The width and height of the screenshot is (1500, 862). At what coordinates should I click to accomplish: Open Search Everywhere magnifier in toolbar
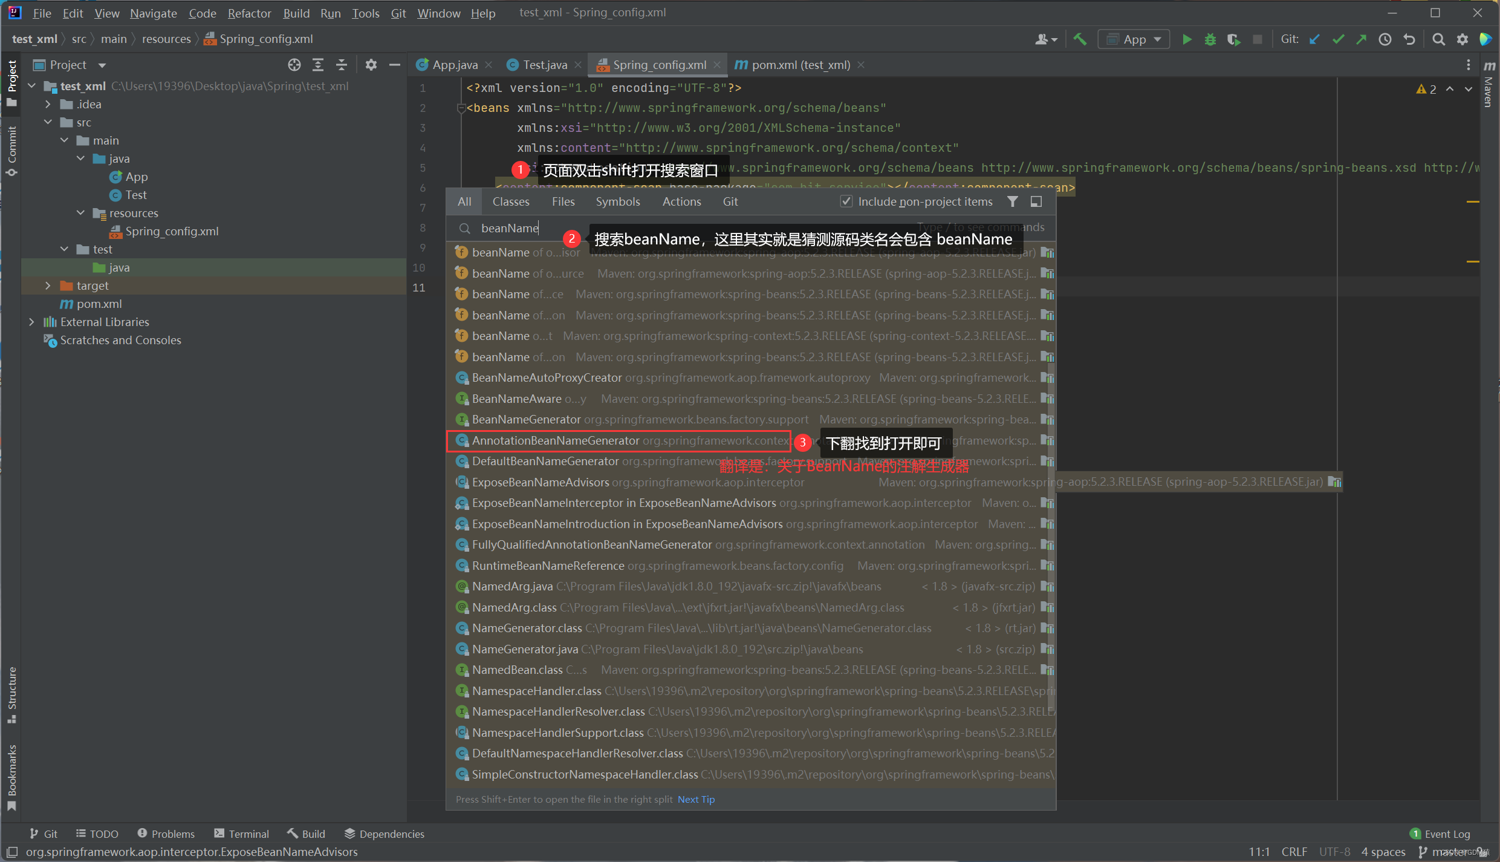coord(1438,39)
